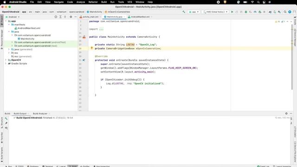Go to next highlighted error arrow
This screenshot has height=167, width=297.
pyautogui.click(x=291, y=22)
